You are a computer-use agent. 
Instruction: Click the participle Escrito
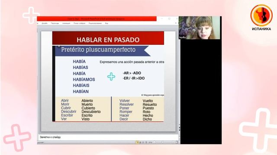coord(87,115)
